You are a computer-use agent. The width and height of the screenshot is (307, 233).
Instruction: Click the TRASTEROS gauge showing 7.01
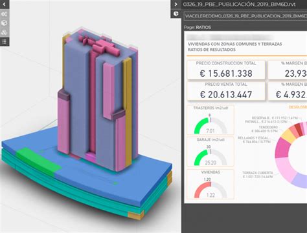(210, 120)
